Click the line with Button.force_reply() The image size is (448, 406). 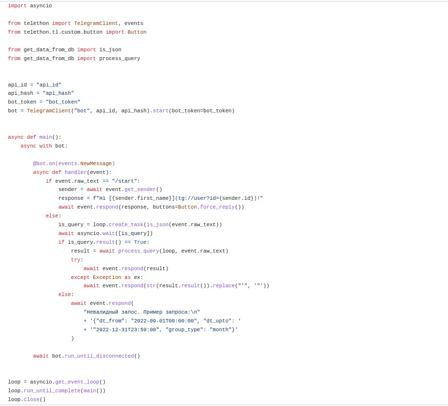pos(151,207)
